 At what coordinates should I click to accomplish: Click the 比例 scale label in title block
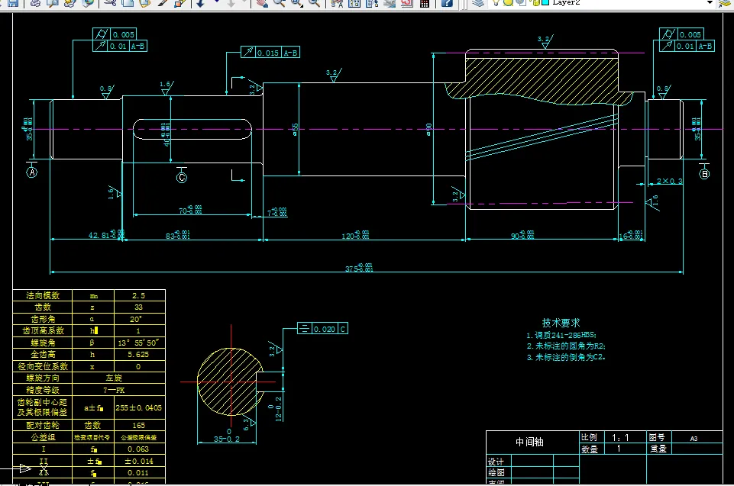point(590,437)
